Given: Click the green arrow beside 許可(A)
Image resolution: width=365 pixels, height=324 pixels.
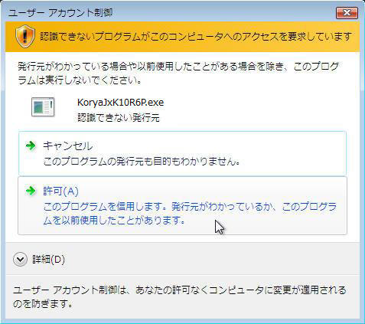Looking at the screenshot, I should (x=31, y=191).
